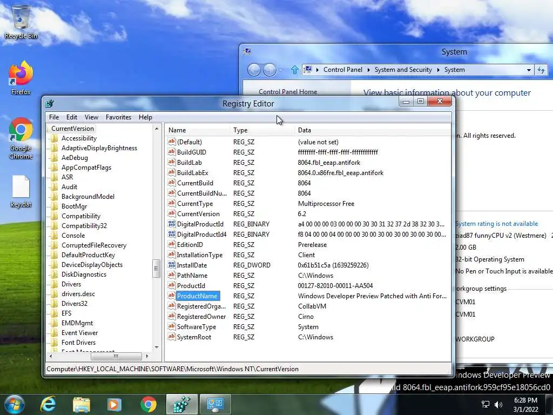
Task: Click the EditionID string value icon
Action: 172,244
